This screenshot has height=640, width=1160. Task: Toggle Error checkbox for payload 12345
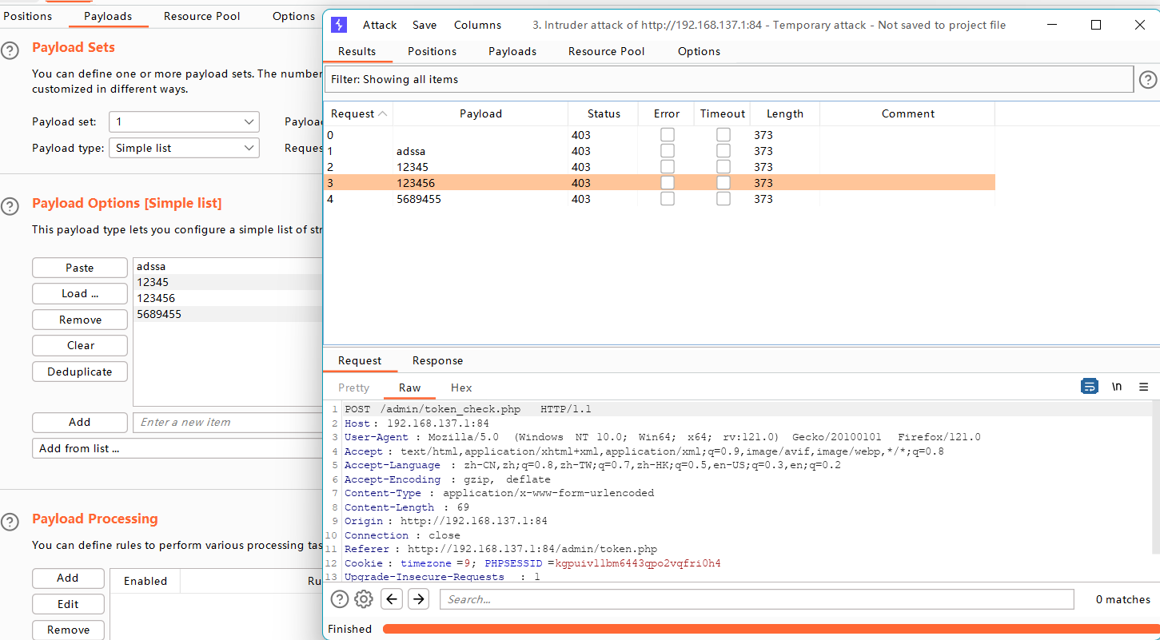click(668, 167)
